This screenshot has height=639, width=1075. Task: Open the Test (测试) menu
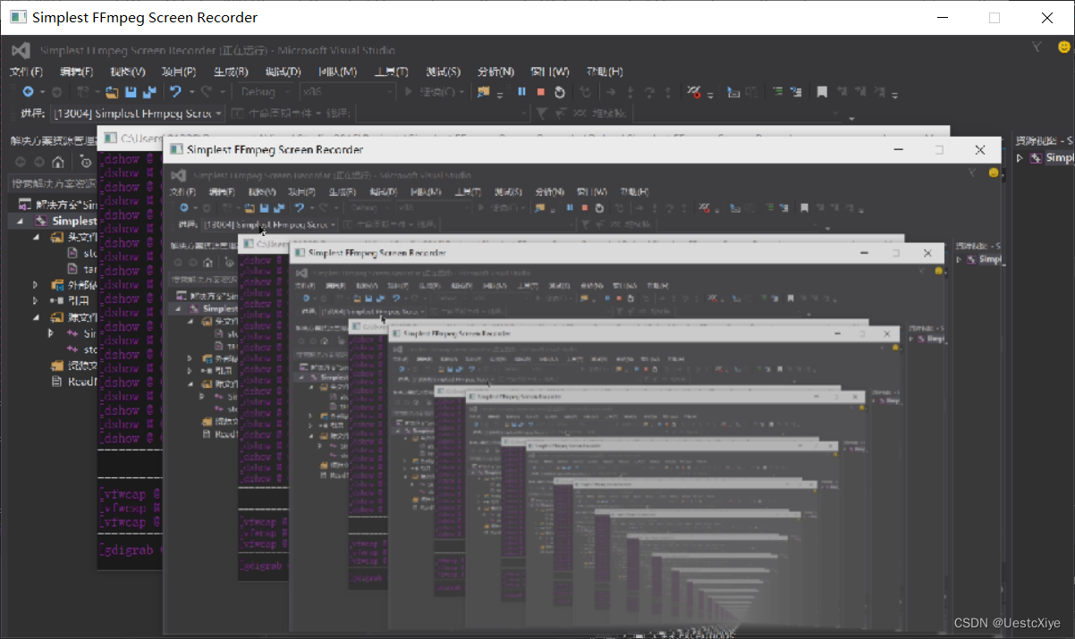(x=443, y=71)
